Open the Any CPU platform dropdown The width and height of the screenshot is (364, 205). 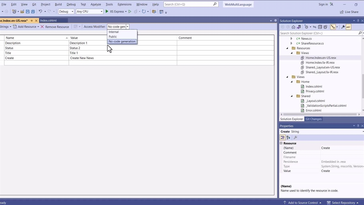point(89,12)
